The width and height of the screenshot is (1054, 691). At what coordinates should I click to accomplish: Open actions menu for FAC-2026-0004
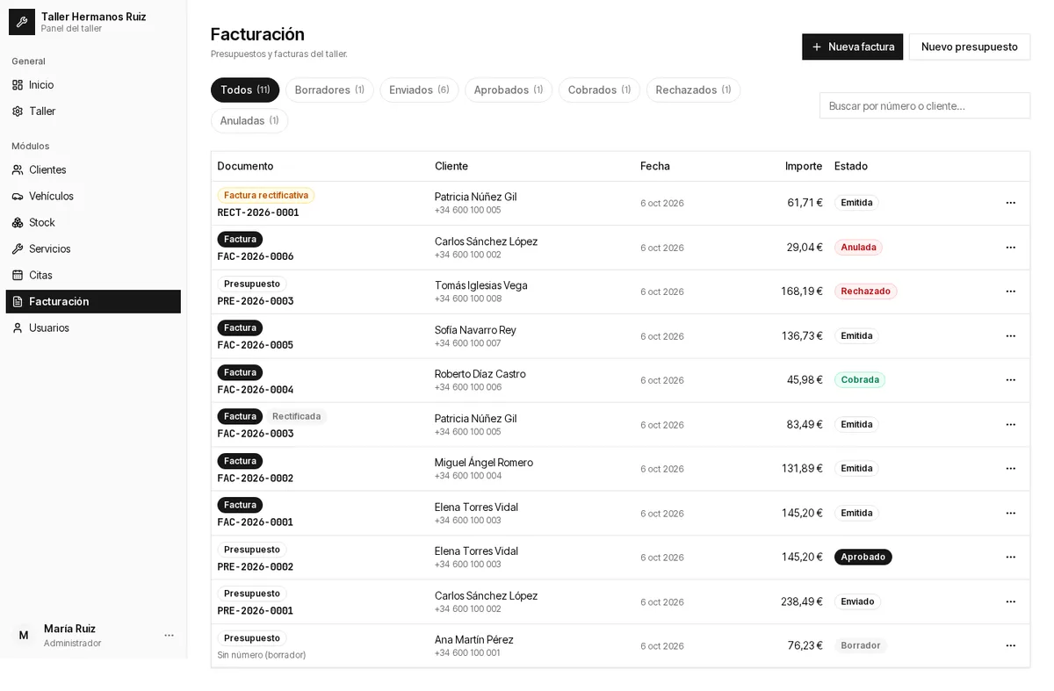[1010, 380]
